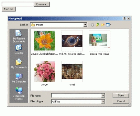Screen dimensions: 140x116
Task: Go to Desktop in places bar
Action: click(x=19, y=49)
